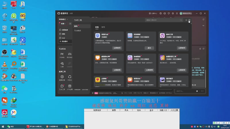Open the host center link in title bar
Screen dimensions: 230x129
[x=153, y=13]
